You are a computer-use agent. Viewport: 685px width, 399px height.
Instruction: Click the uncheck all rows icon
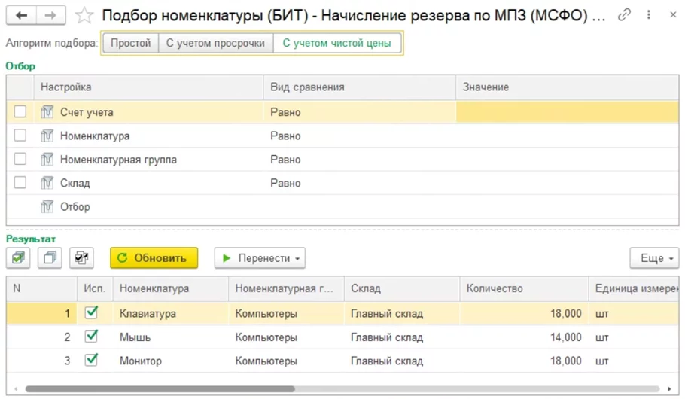[x=50, y=258]
